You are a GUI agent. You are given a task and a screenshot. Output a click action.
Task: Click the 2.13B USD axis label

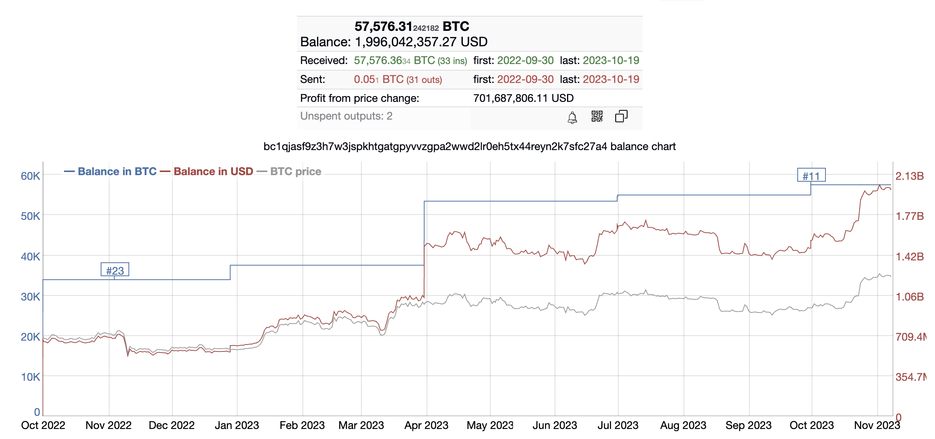coord(909,176)
